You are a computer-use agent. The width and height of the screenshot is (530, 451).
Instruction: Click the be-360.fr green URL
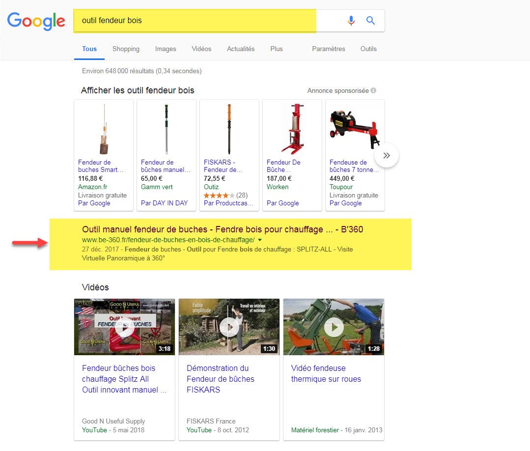point(168,240)
